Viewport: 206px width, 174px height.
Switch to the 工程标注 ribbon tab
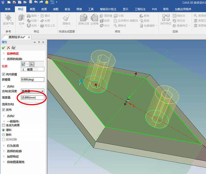pyautogui.click(x=140, y=9)
